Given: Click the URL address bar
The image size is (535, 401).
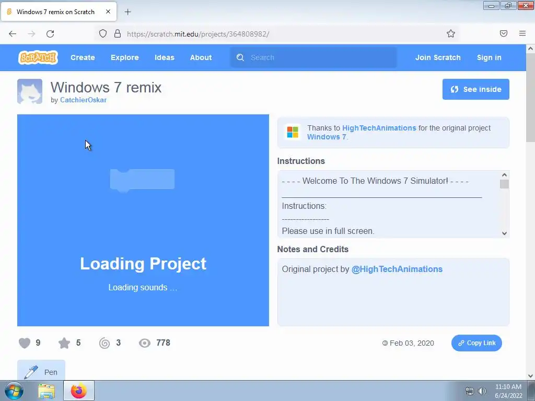Looking at the screenshot, I should (x=276, y=34).
